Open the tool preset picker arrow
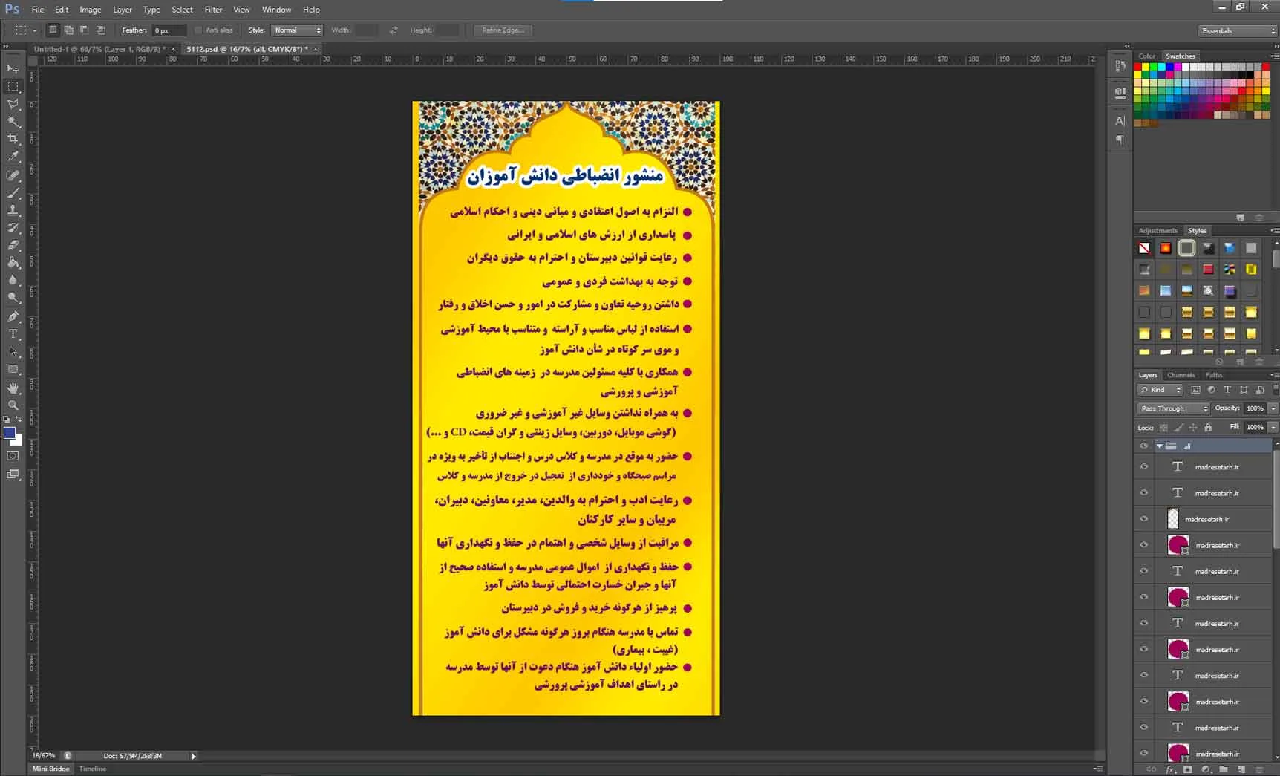This screenshot has width=1280, height=776. (35, 30)
